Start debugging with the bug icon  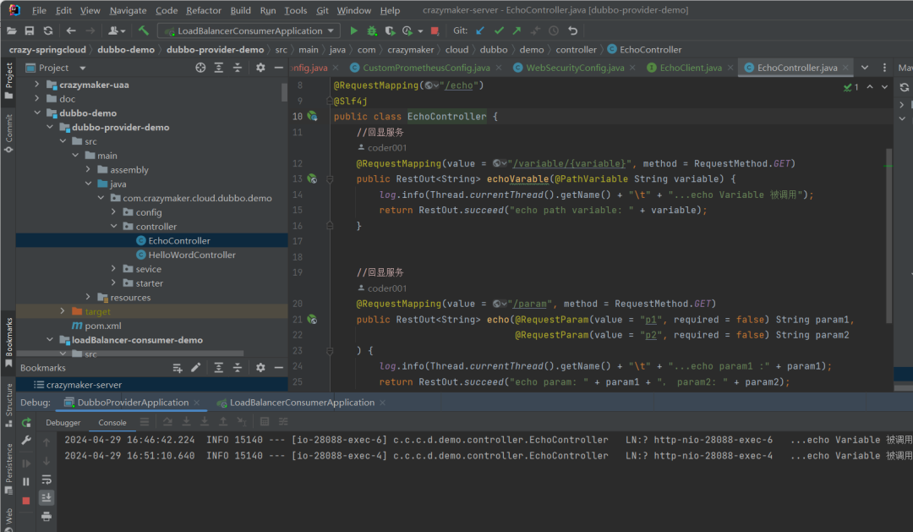(x=371, y=30)
